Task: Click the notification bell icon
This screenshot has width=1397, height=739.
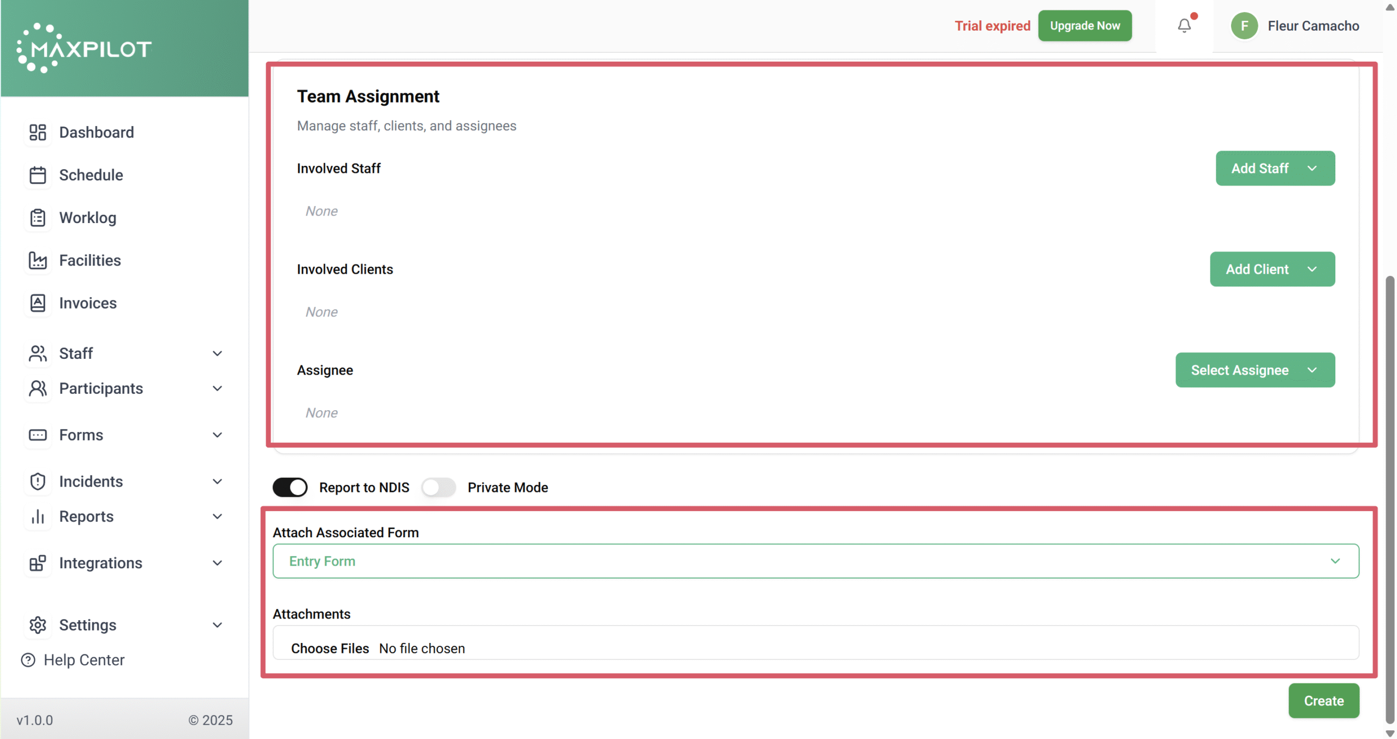Action: (1184, 26)
